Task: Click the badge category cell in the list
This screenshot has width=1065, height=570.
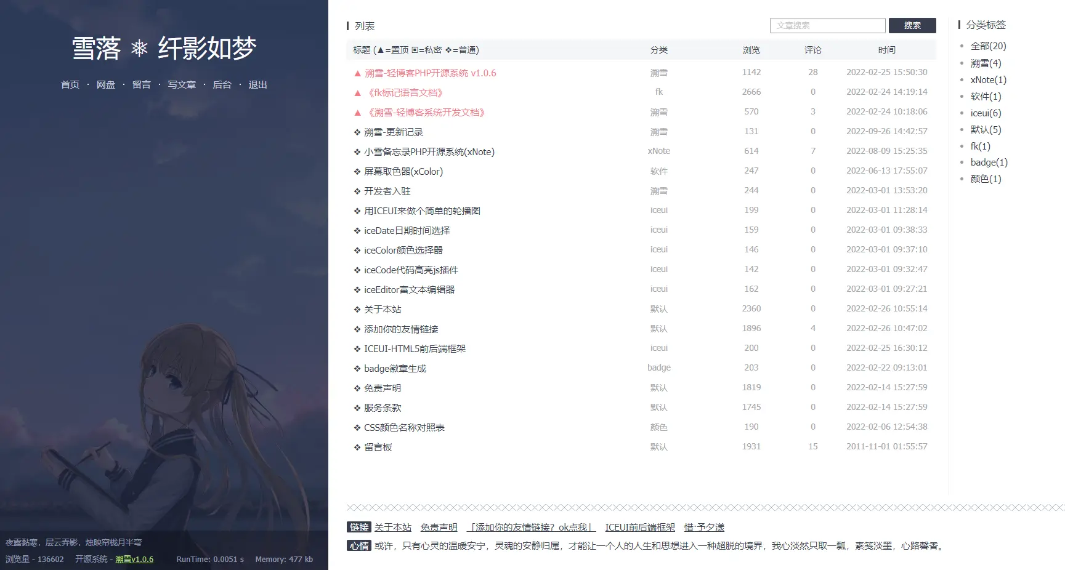Action: click(x=659, y=368)
